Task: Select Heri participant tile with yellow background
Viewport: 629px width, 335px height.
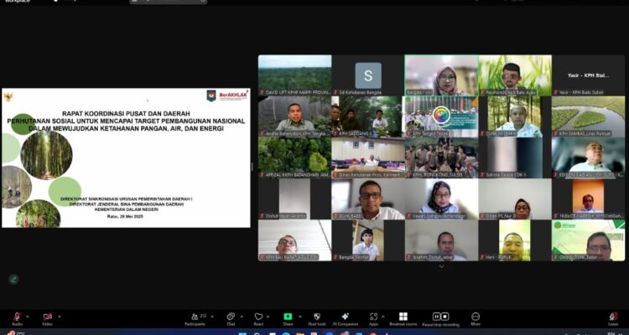Action: coord(515,240)
